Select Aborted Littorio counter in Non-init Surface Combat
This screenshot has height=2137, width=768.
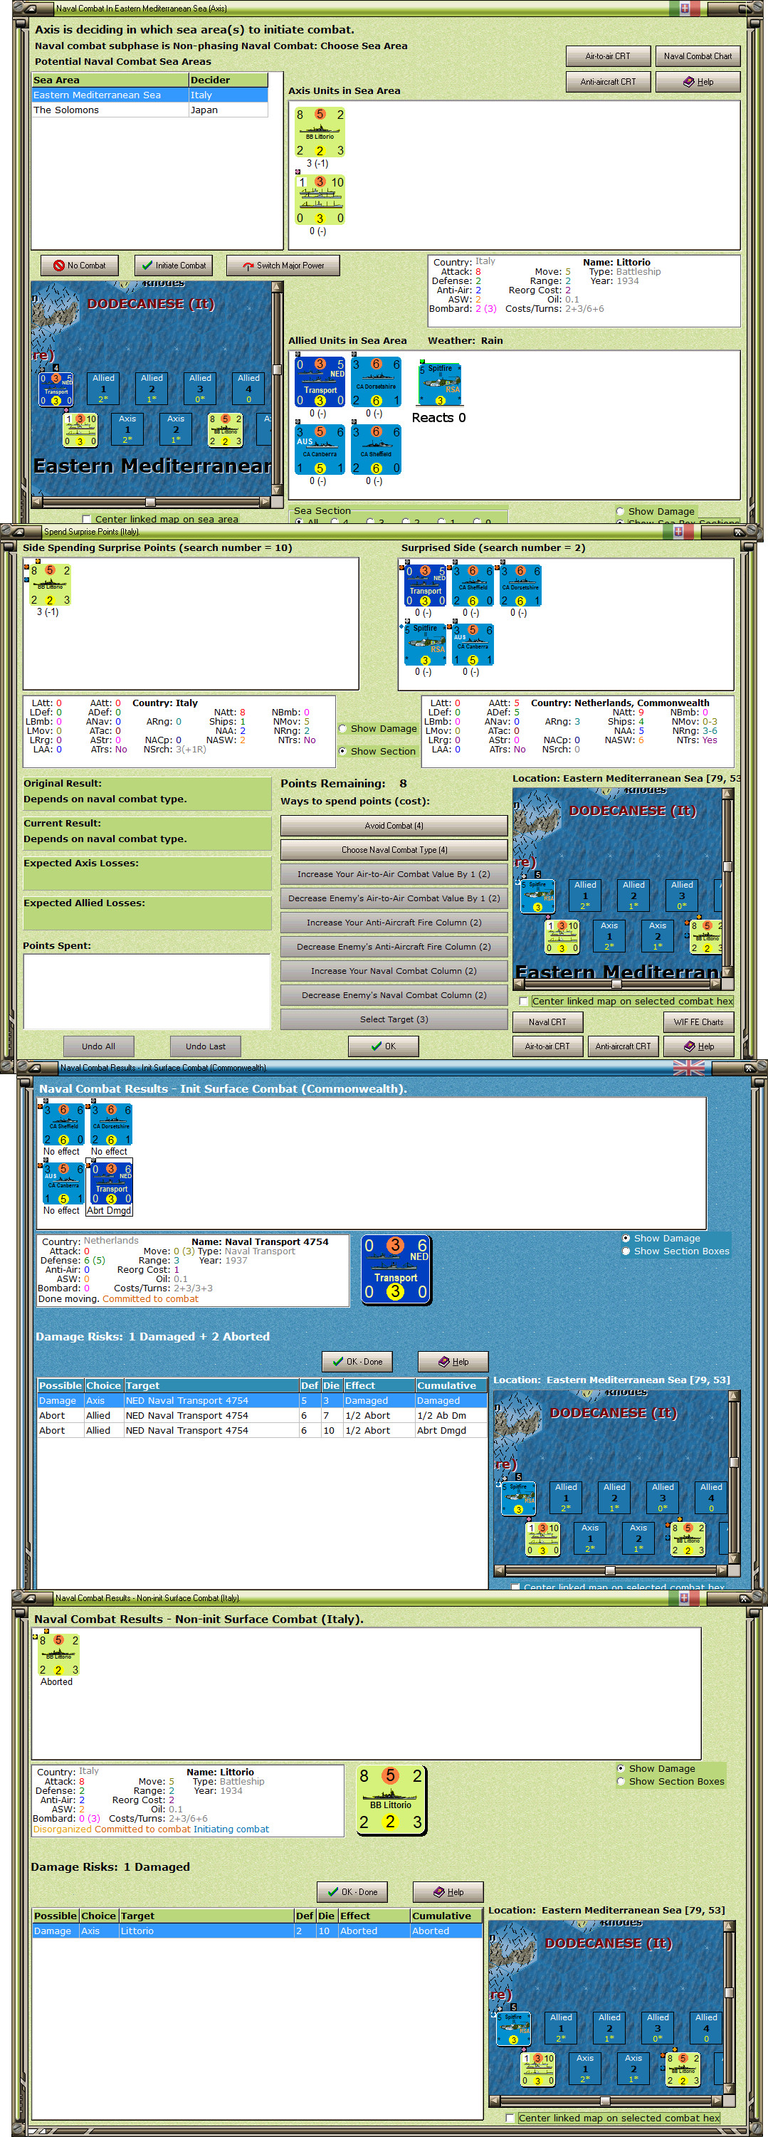point(58,1655)
